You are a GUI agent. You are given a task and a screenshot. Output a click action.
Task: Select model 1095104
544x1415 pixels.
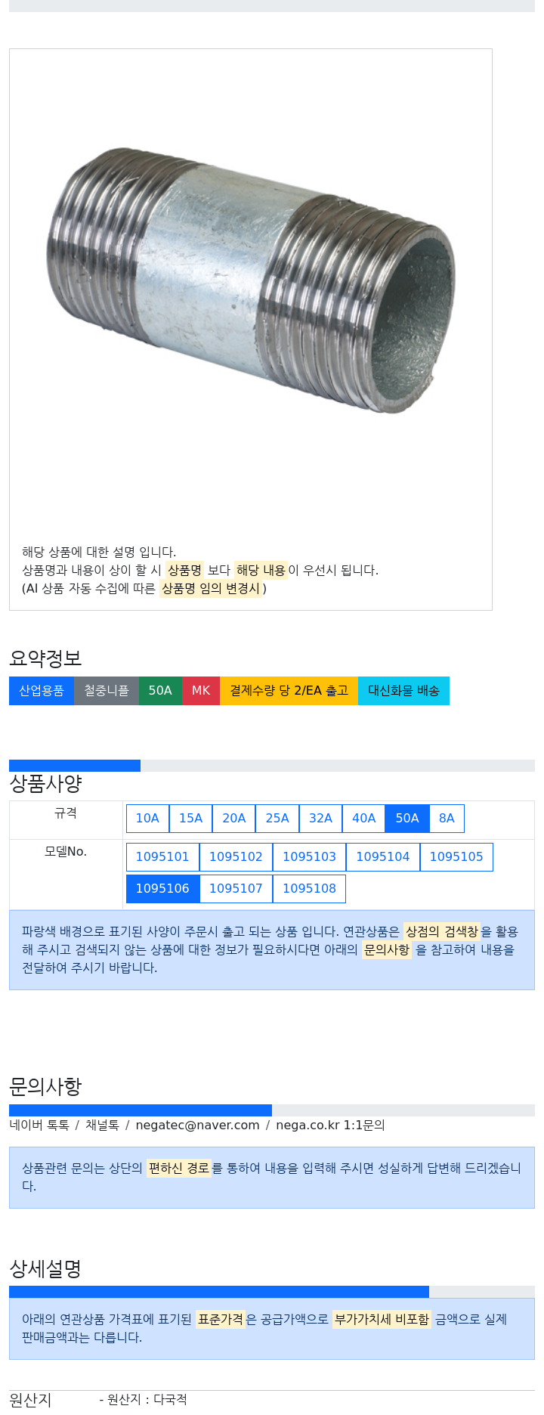(x=382, y=857)
